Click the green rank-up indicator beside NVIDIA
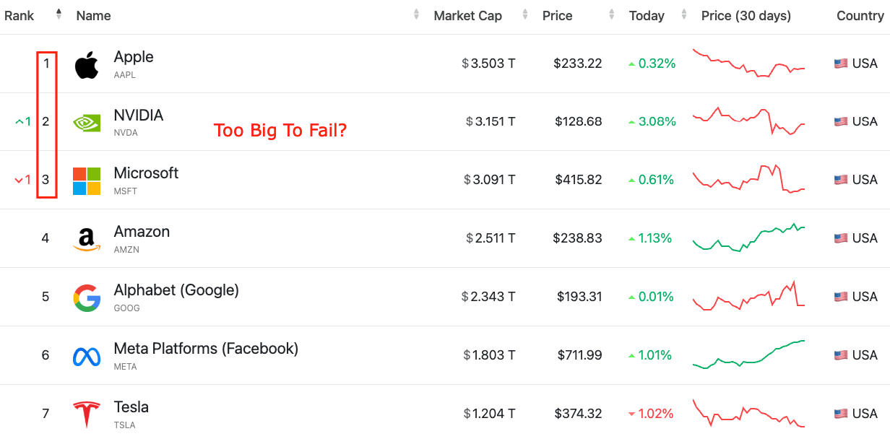890x439 pixels. (x=22, y=121)
